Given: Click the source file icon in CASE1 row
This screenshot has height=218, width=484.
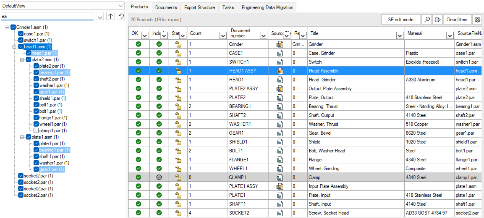Looking at the screenshot, I should (280, 53).
